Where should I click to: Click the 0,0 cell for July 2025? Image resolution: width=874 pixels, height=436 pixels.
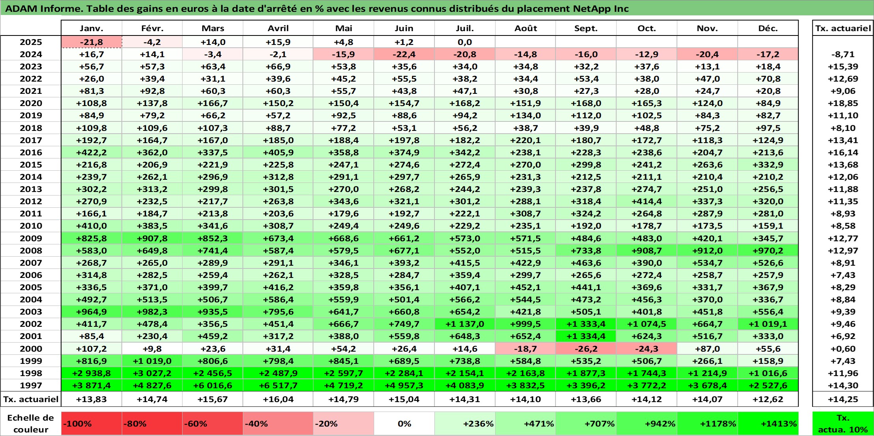[x=465, y=42]
